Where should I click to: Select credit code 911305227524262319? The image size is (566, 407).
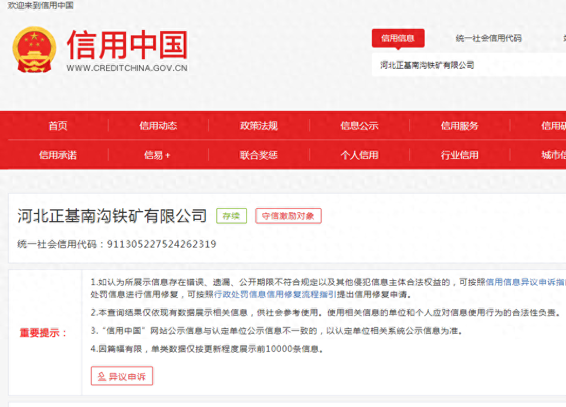click(161, 244)
